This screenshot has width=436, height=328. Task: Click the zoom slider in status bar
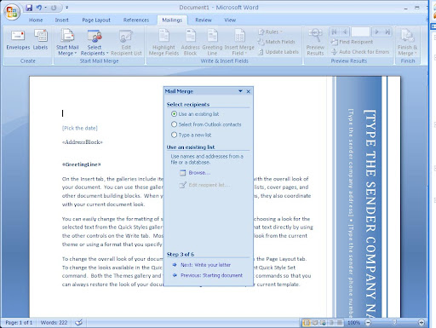tap(394, 322)
